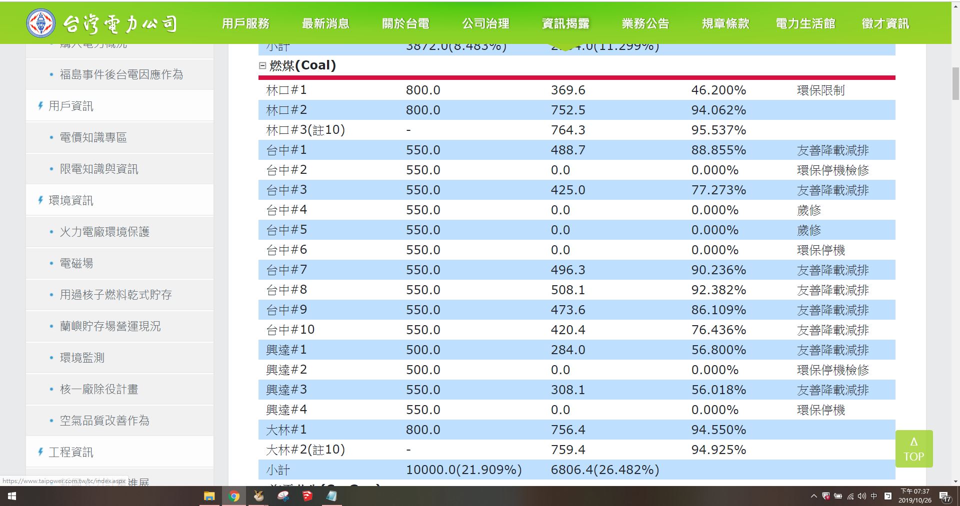The width and height of the screenshot is (960, 506).
Task: Click the TOP back-to-top button
Action: [914, 449]
